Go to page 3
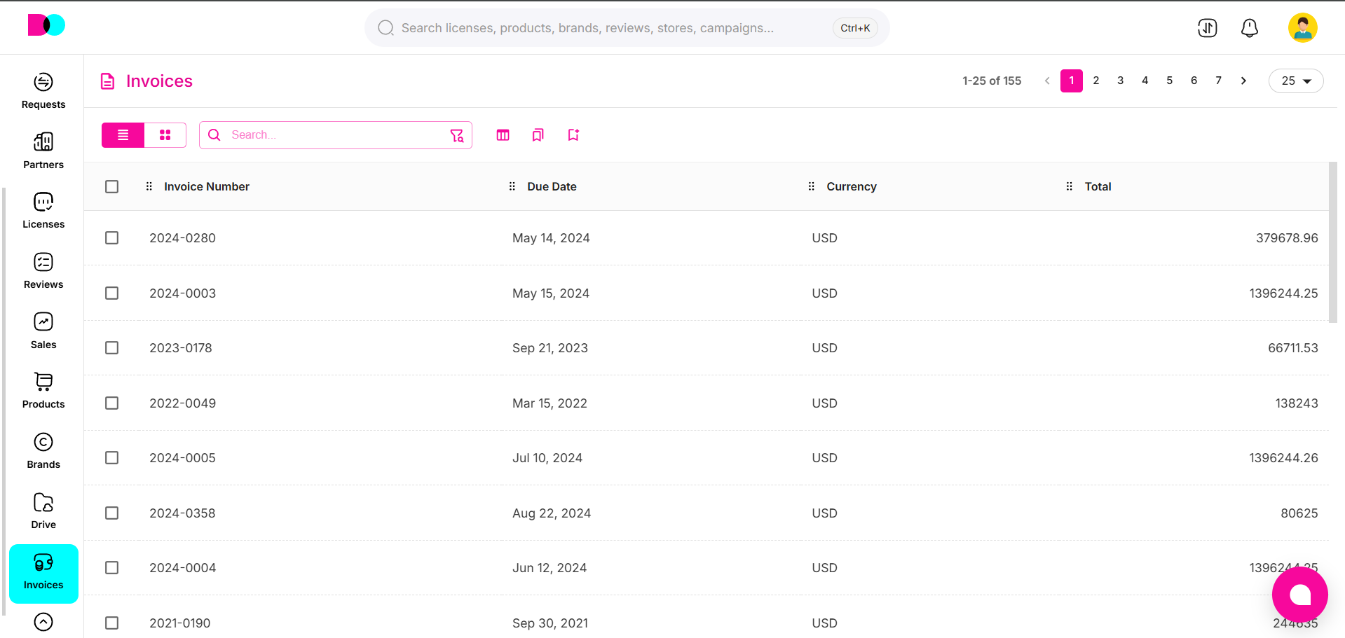Screen dimensions: 1345x638 [1121, 81]
